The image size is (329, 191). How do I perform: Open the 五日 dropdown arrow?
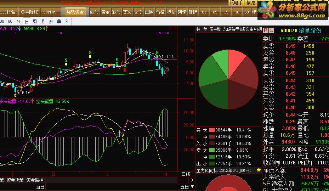192,187
